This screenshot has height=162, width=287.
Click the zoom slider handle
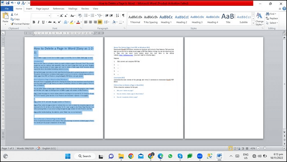(264, 148)
